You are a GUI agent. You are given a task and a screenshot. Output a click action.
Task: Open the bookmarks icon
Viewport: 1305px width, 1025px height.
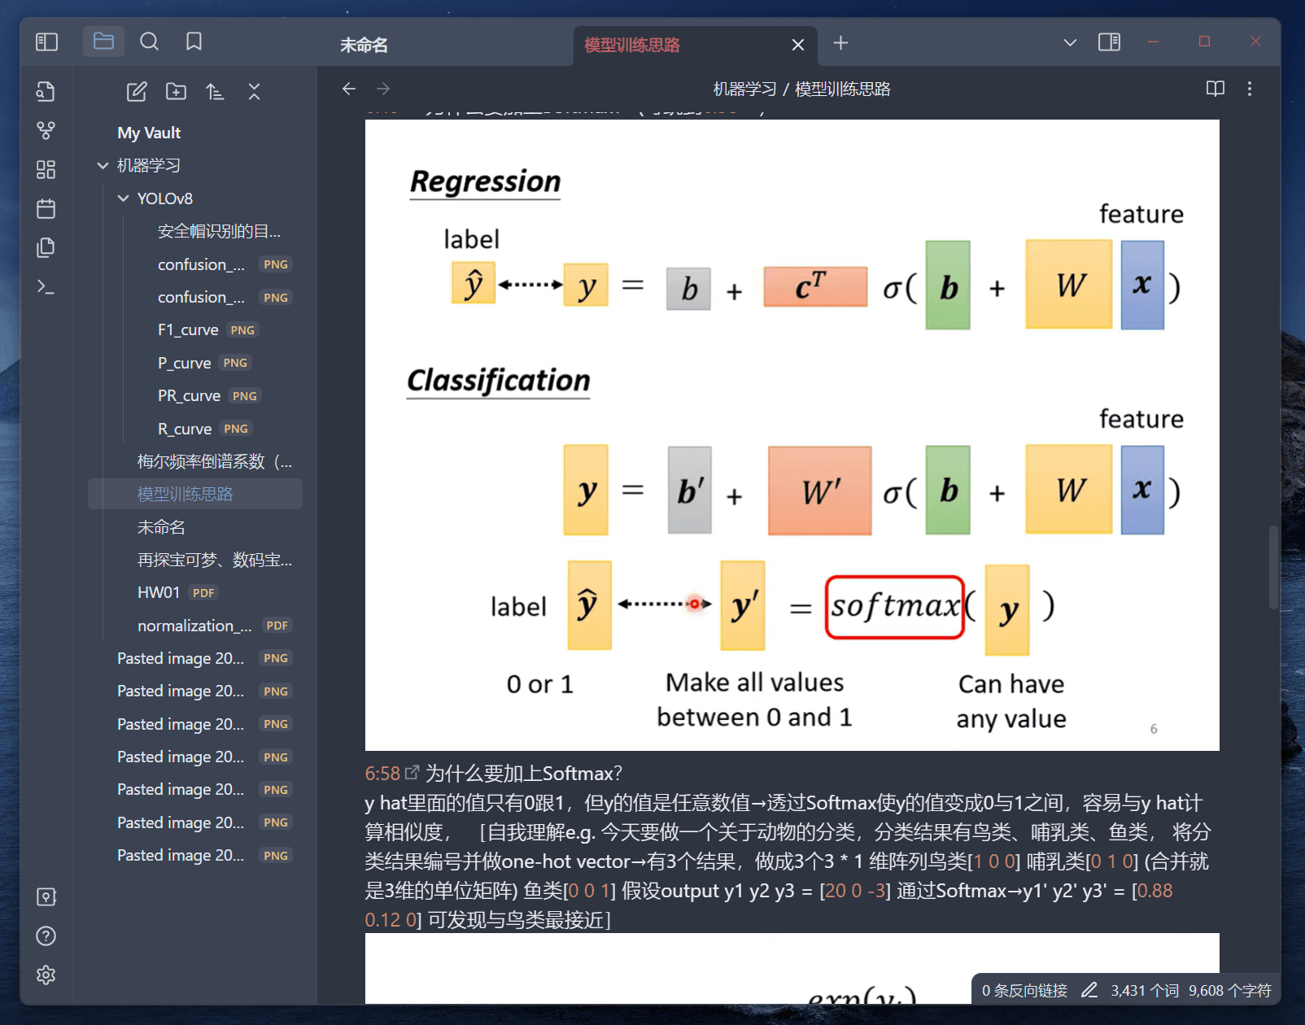pos(194,41)
